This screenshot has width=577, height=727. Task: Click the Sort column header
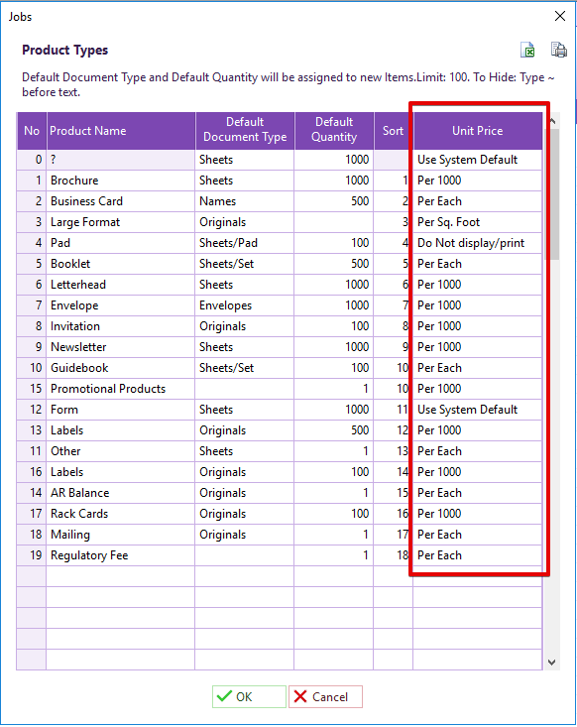coord(393,131)
